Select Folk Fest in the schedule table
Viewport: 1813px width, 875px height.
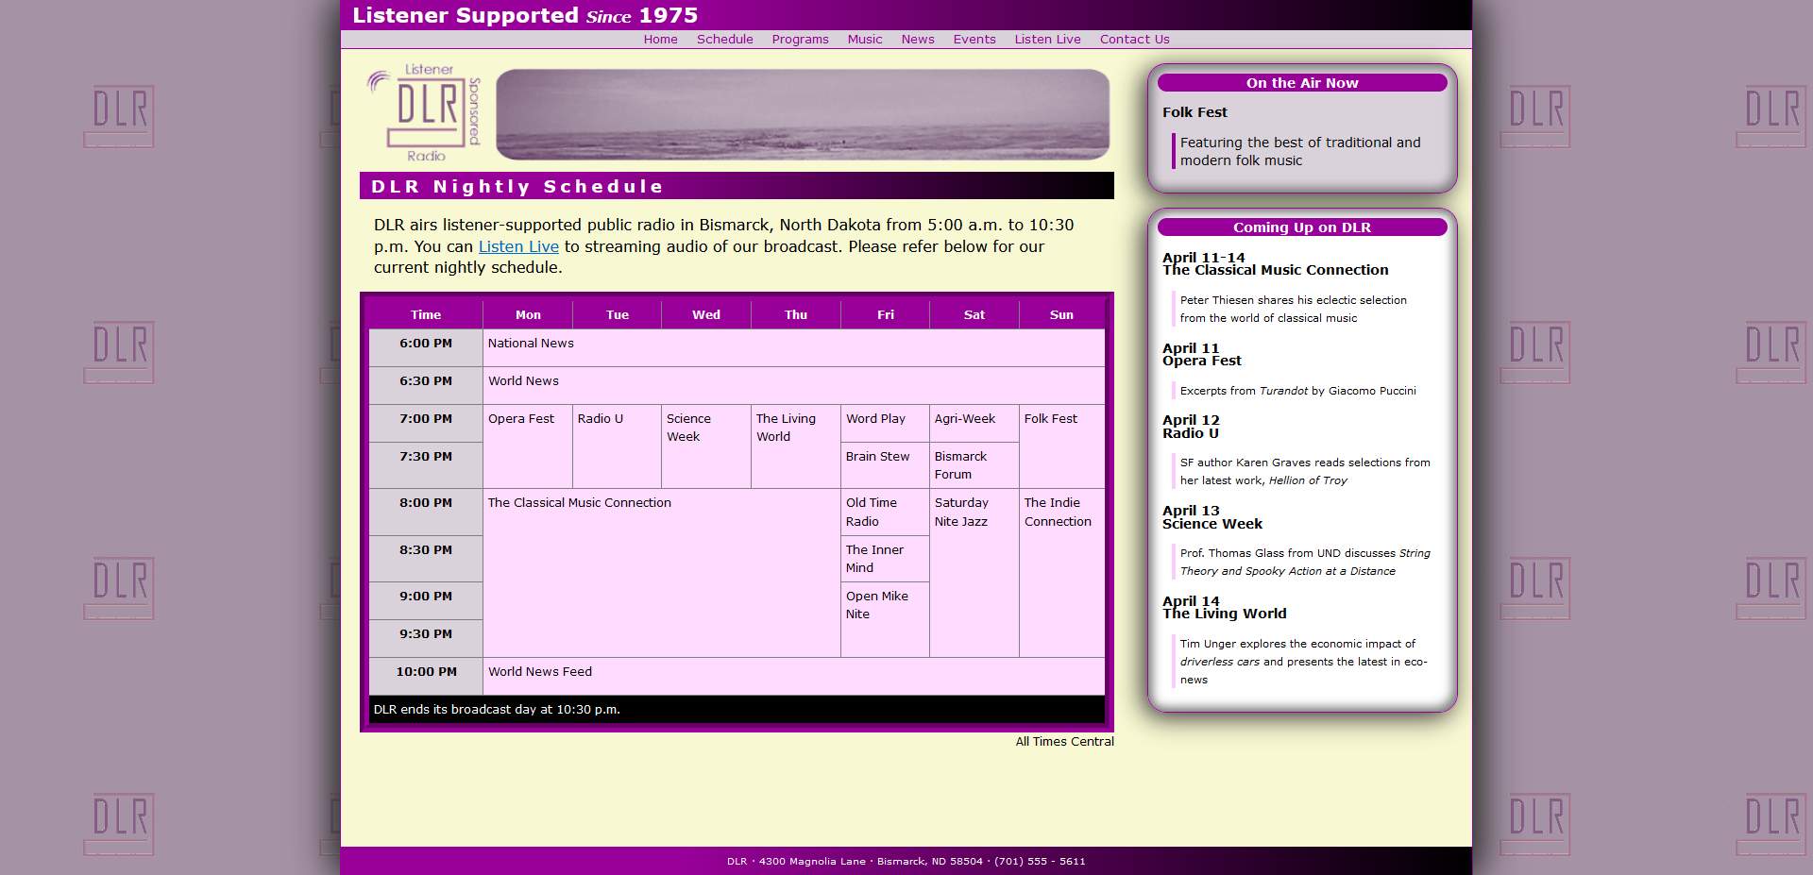tap(1051, 418)
